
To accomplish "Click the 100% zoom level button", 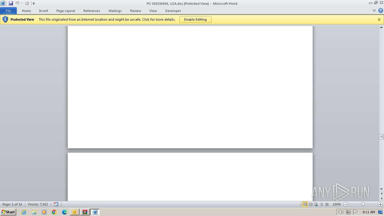I will click(337, 204).
